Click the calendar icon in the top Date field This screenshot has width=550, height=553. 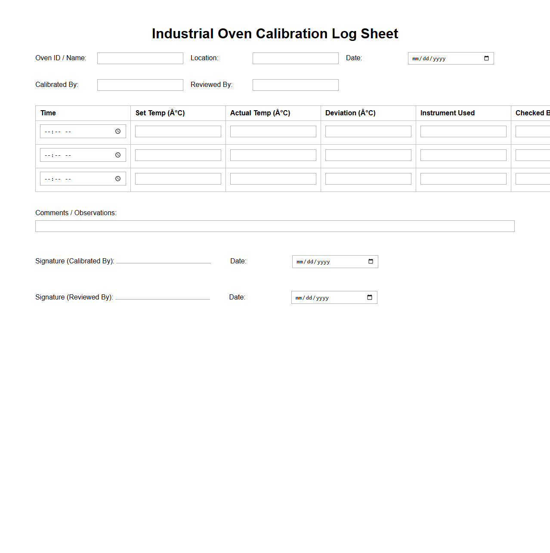pyautogui.click(x=487, y=58)
